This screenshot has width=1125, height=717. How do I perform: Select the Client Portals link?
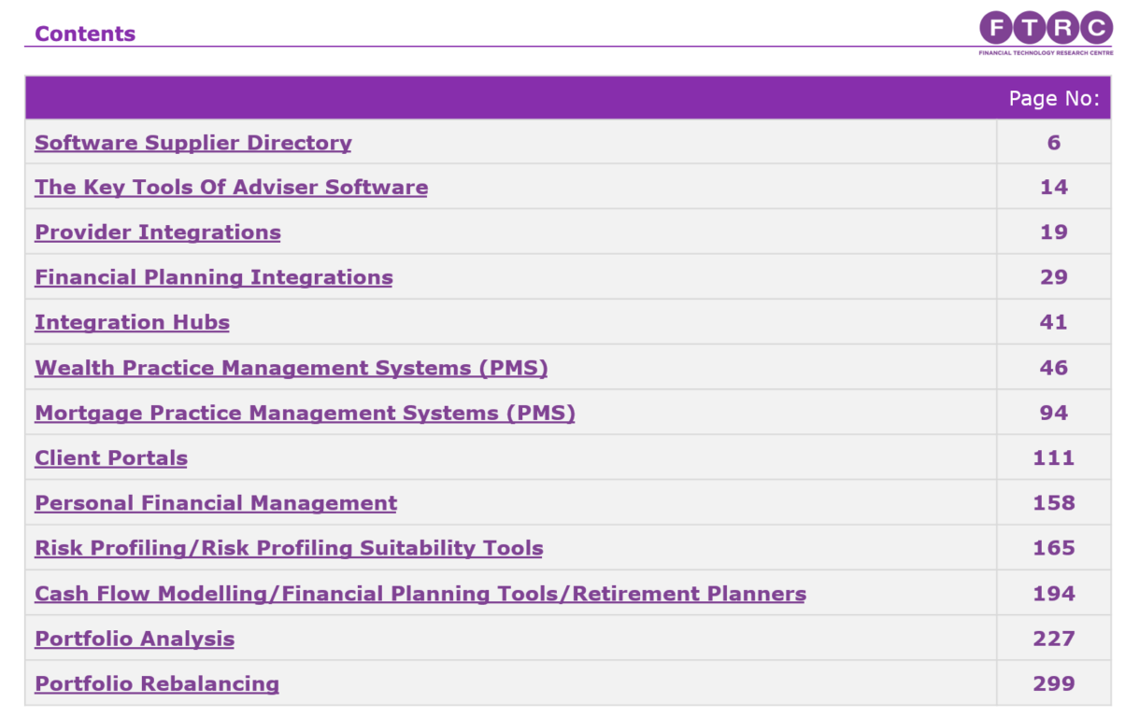(110, 457)
